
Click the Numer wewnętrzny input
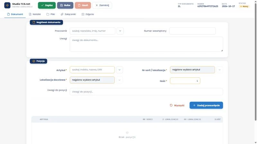click(x=192, y=31)
